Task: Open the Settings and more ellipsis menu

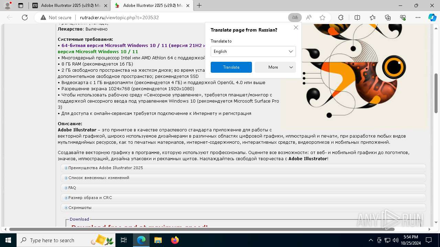Action: coord(418,17)
